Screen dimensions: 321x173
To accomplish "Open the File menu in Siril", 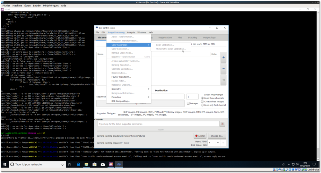I will [x=97, y=32].
